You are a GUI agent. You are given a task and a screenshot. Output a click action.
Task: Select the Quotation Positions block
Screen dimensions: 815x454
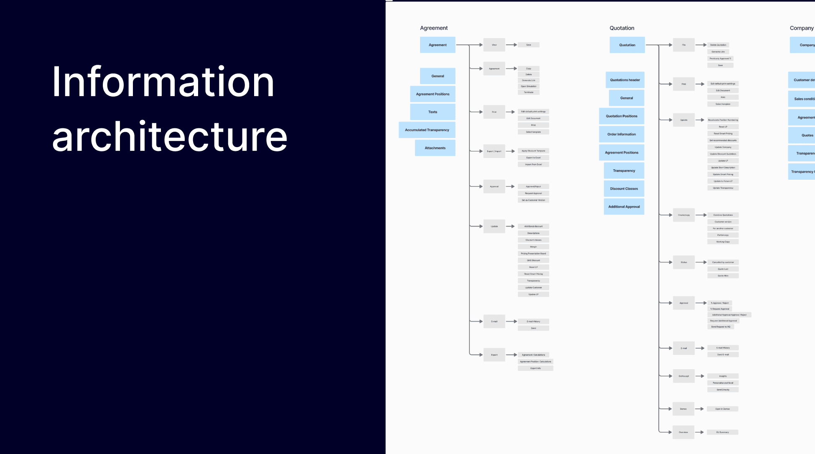pyautogui.click(x=622, y=116)
